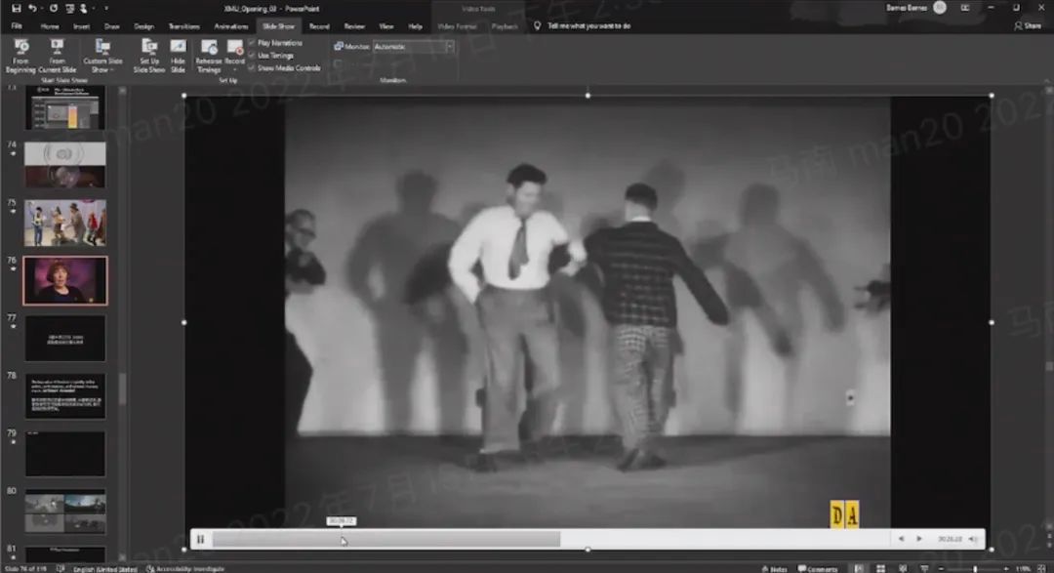Image resolution: width=1054 pixels, height=573 pixels.
Task: Open the Notes pane from status bar
Action: click(x=774, y=568)
